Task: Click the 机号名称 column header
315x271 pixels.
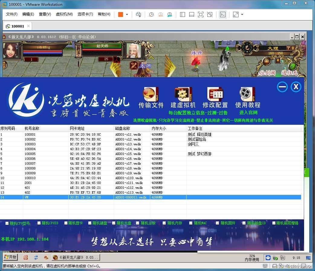Action: pyautogui.click(x=46, y=128)
